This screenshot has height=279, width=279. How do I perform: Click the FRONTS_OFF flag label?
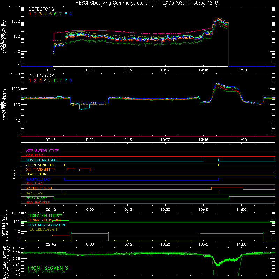coord(37,198)
